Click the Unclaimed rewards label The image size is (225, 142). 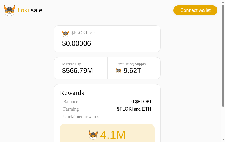(x=81, y=116)
